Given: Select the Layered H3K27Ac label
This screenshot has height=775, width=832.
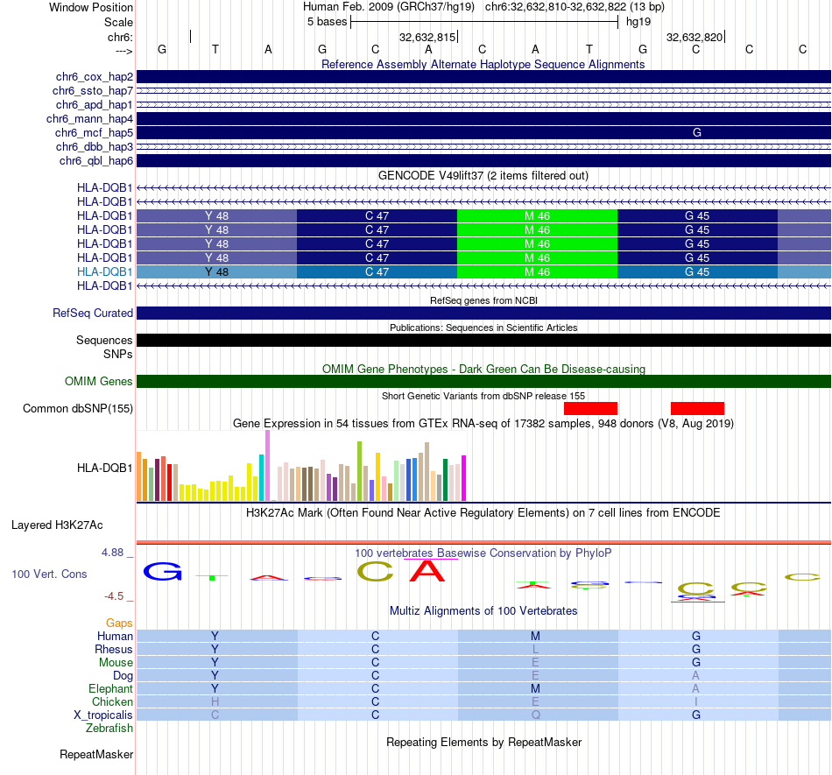Looking at the screenshot, I should click(57, 525).
